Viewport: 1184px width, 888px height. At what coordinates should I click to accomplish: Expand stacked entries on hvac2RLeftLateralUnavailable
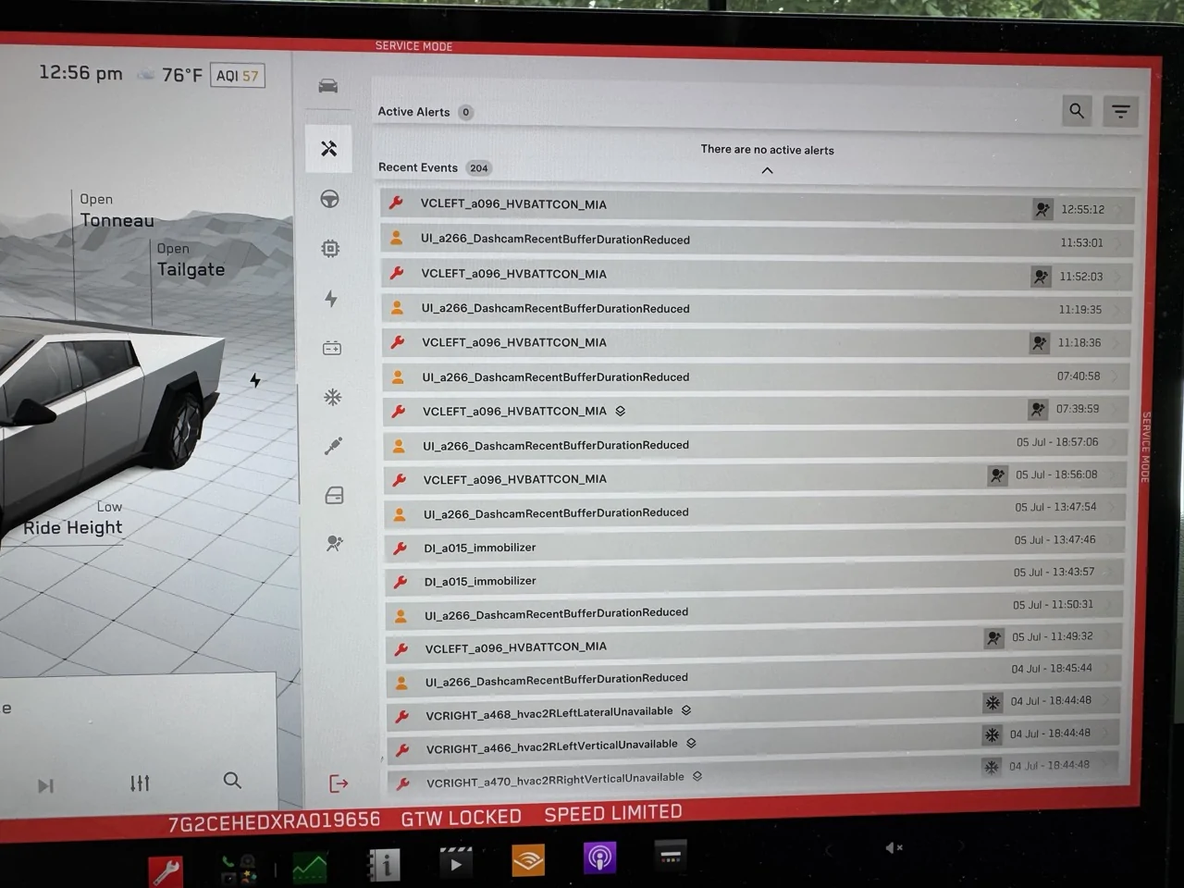click(x=686, y=710)
